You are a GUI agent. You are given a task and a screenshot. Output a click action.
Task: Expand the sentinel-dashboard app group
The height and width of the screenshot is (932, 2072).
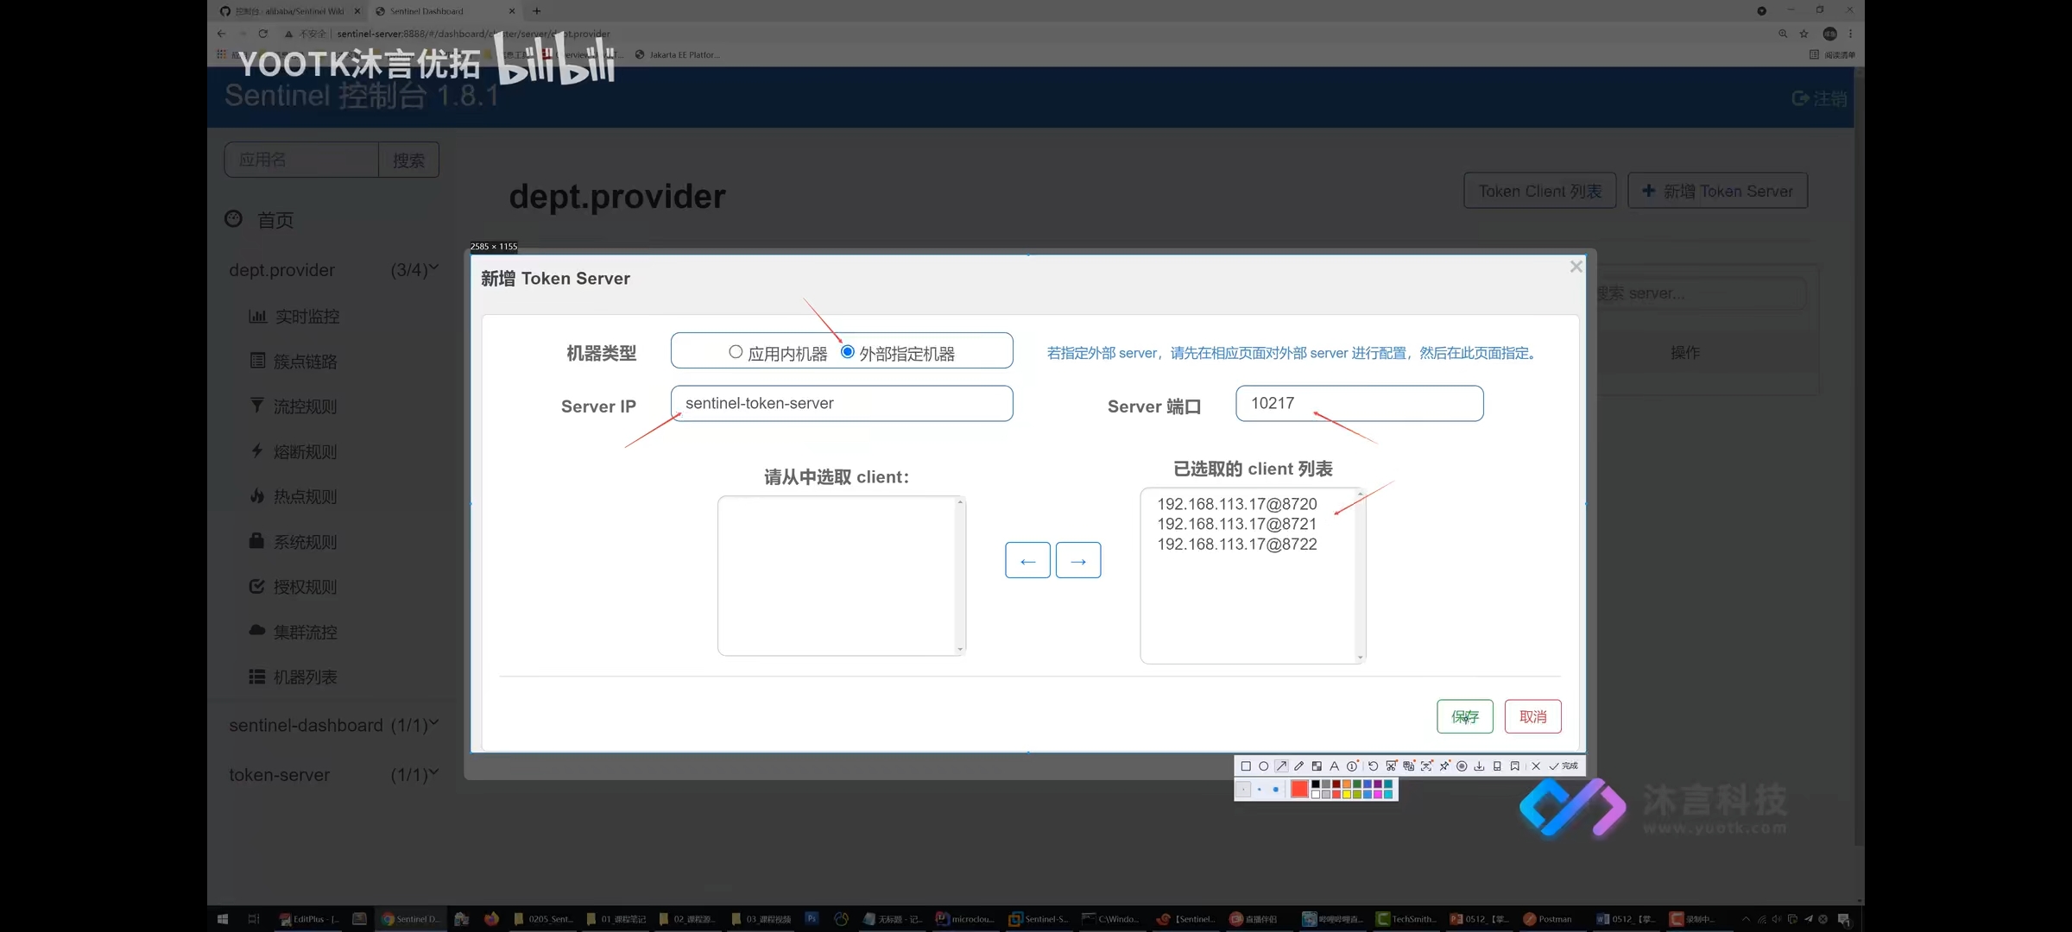[x=334, y=726]
